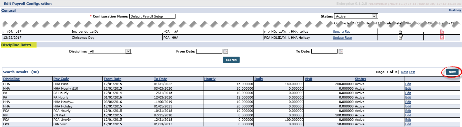Open To Date calendar picker icon
Viewport: 462px width, 127px height.
click(x=341, y=51)
